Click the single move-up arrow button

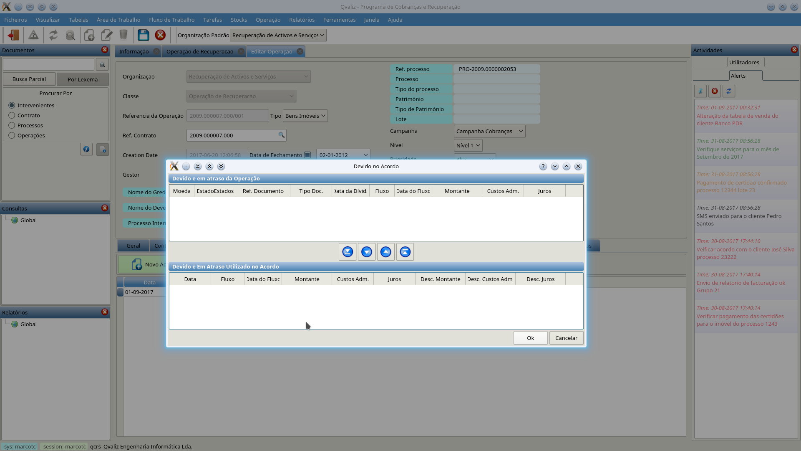pyautogui.click(x=385, y=252)
